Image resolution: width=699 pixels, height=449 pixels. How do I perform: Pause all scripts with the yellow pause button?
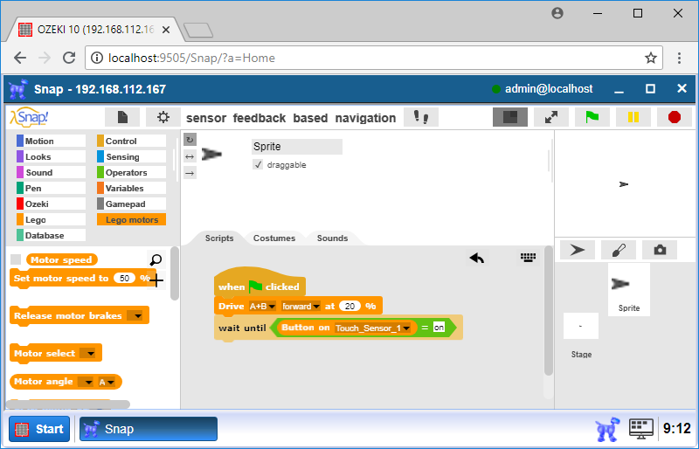click(x=633, y=117)
